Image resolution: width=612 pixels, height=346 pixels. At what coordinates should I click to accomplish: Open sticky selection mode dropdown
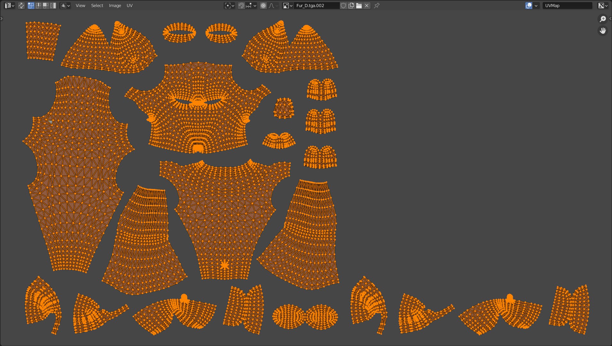pos(65,5)
